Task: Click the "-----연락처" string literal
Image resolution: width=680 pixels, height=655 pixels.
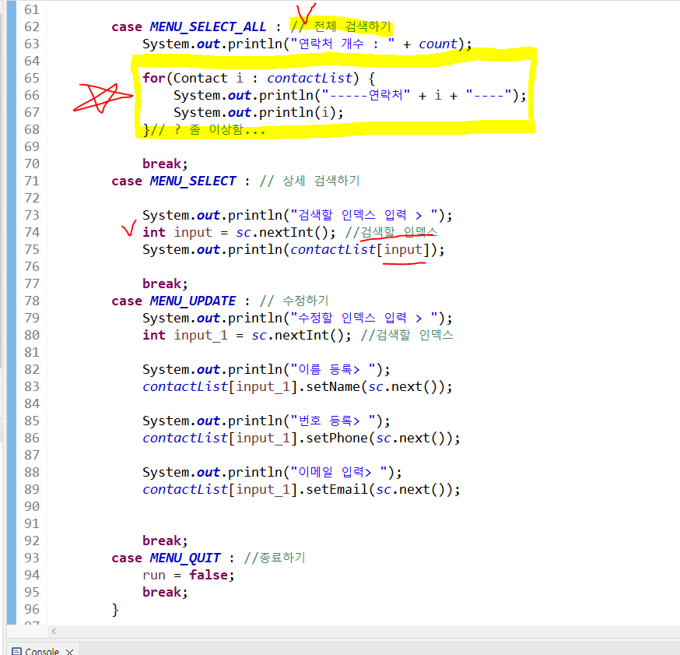Action: point(366,95)
